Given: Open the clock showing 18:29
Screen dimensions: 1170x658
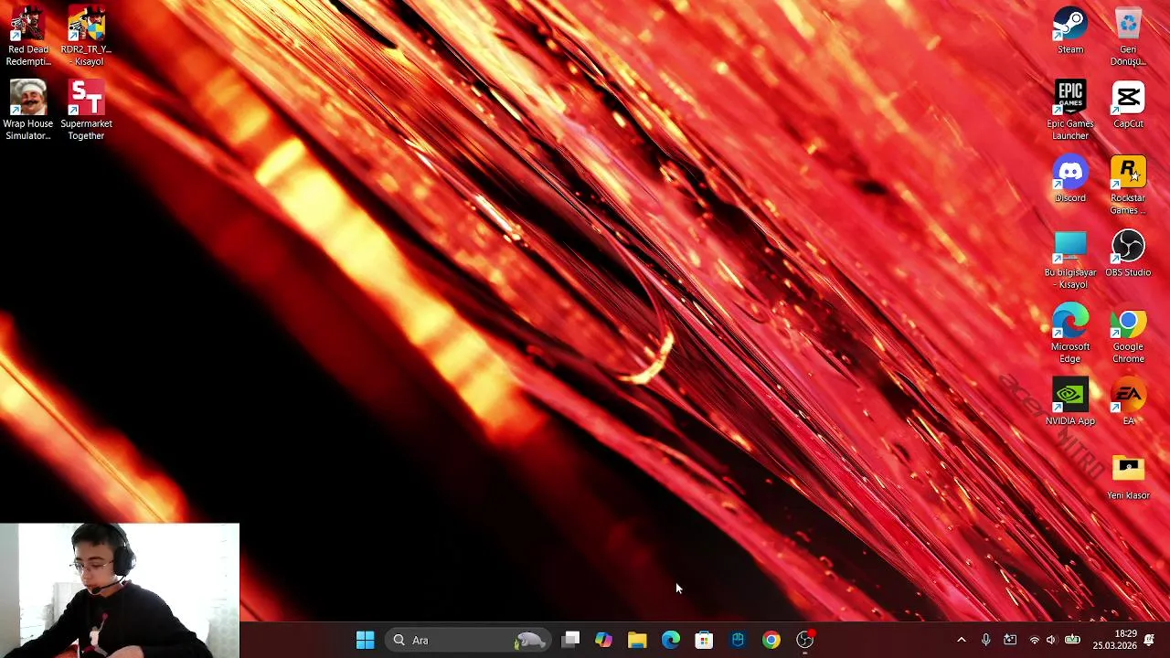Looking at the screenshot, I should [1114, 640].
